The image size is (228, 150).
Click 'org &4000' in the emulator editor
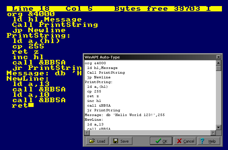(x=31, y=14)
